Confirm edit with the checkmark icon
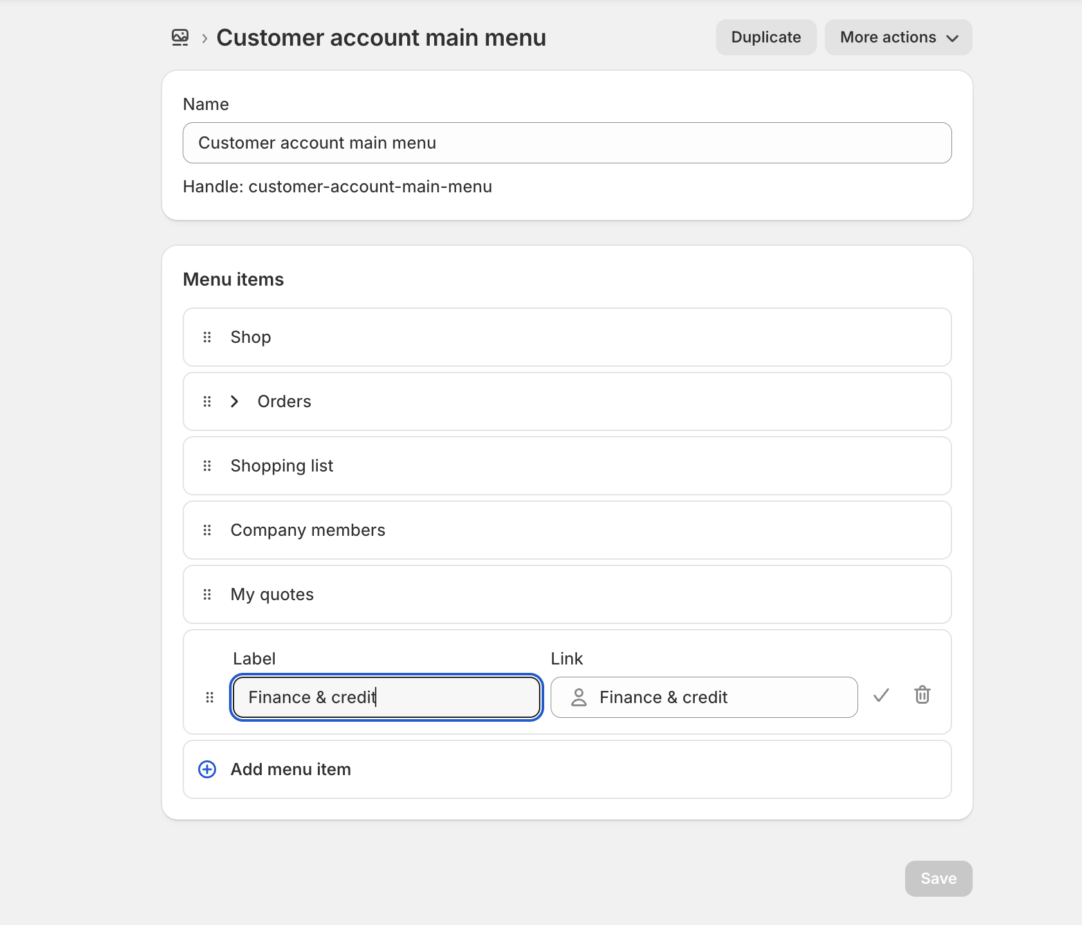The height and width of the screenshot is (925, 1082). [x=881, y=695]
